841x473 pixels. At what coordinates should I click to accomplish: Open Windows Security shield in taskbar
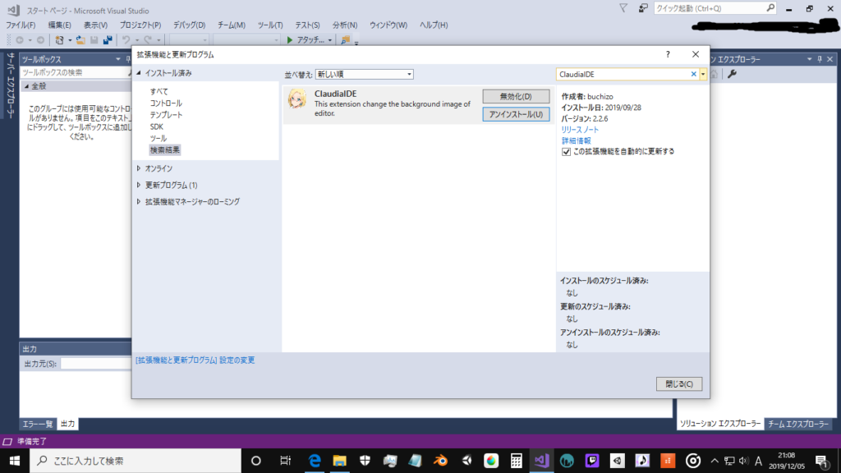click(x=365, y=461)
